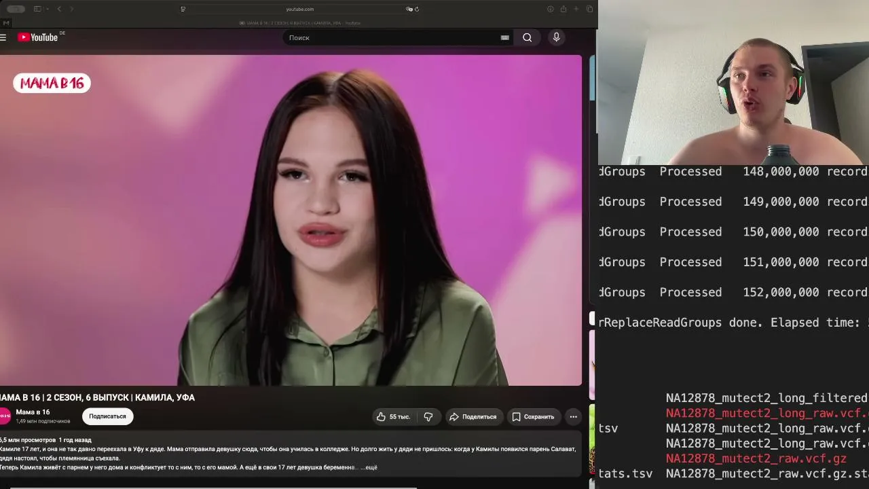Open the Safari share icon

pos(563,9)
